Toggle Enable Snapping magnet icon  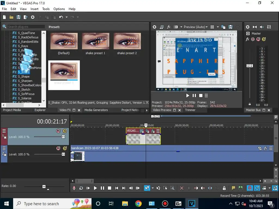click(250, 188)
